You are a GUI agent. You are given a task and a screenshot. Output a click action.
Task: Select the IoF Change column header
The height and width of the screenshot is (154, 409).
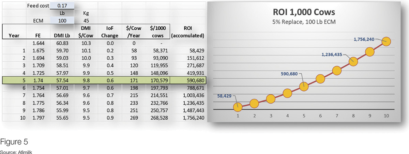(x=110, y=32)
